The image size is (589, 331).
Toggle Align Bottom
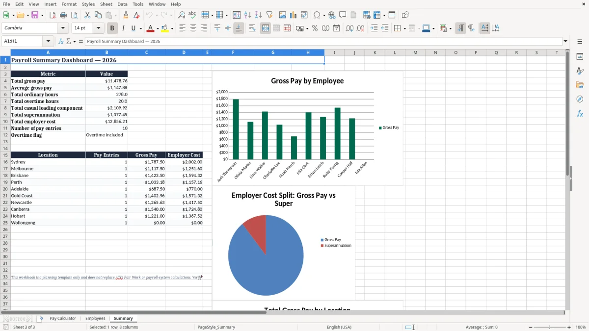239,28
